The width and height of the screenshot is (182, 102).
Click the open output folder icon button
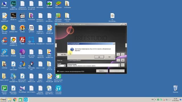tap(123, 60)
